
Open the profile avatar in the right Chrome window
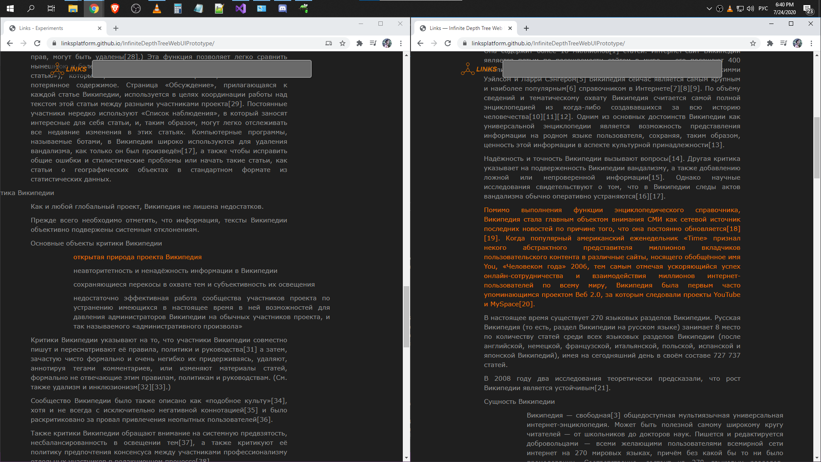click(797, 43)
